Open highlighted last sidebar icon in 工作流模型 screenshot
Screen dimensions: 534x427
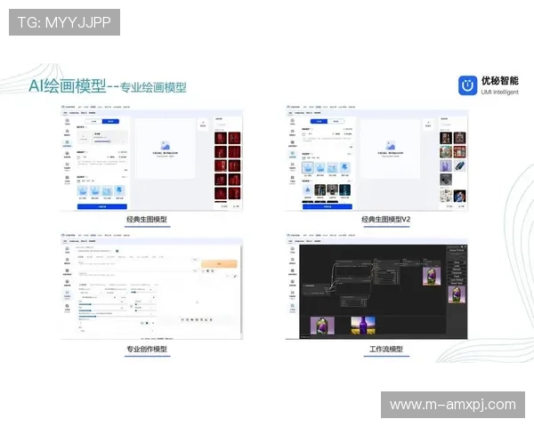pyautogui.click(x=293, y=308)
